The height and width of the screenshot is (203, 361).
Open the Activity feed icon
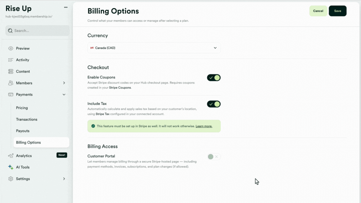click(x=10, y=60)
